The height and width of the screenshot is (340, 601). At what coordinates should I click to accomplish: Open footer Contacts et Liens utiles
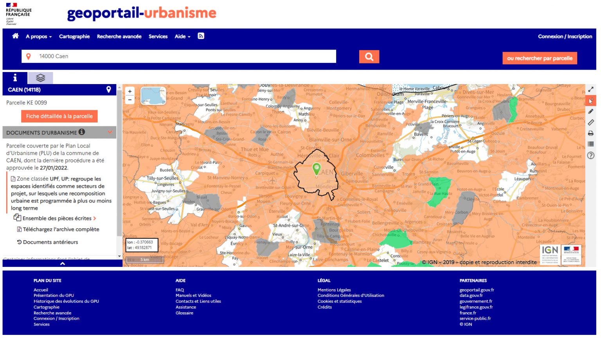tap(198, 301)
